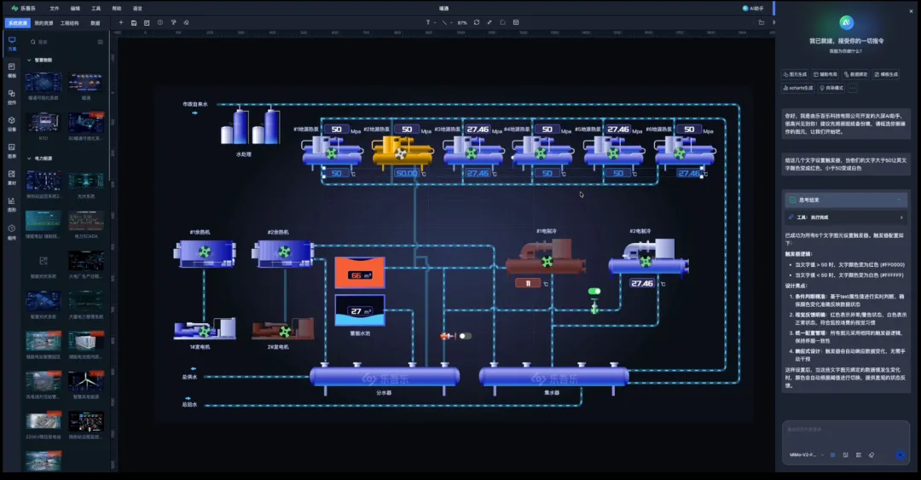Image resolution: width=921 pixels, height=480 pixels.
Task: Click the grid layout toolbar icon
Action: [516, 22]
